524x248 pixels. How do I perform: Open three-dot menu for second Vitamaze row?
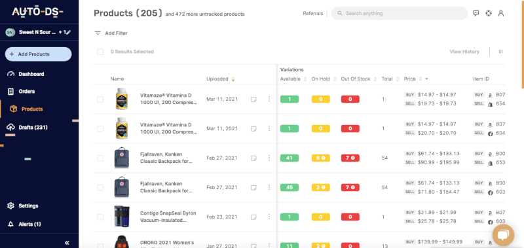pyautogui.click(x=269, y=128)
